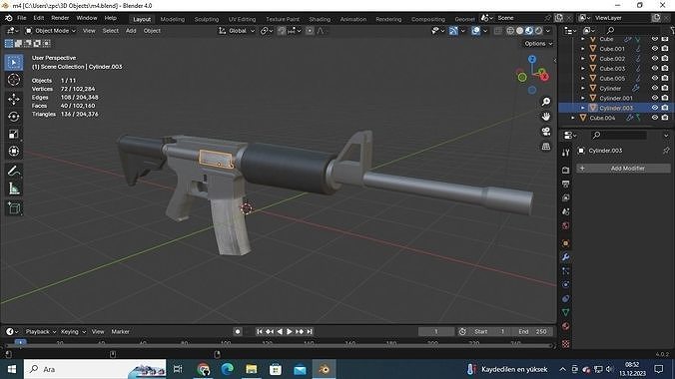The width and height of the screenshot is (675, 379).
Task: Select the Transform tool
Action: (x=14, y=152)
